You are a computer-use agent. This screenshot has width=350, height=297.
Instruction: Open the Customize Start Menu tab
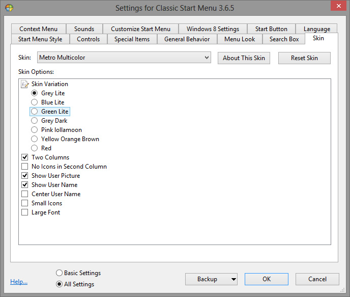tap(140, 29)
